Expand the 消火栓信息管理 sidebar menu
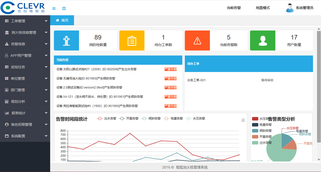This screenshot has width=321, height=172. [x=25, y=32]
